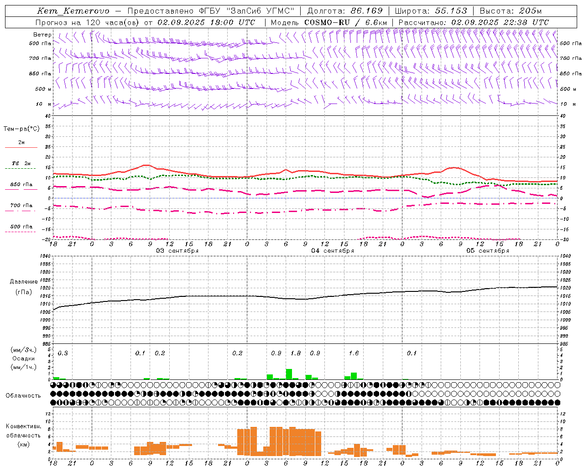This screenshot has height=467, width=584.
Task: Click the date label 03 сентября
Action: pos(177,251)
